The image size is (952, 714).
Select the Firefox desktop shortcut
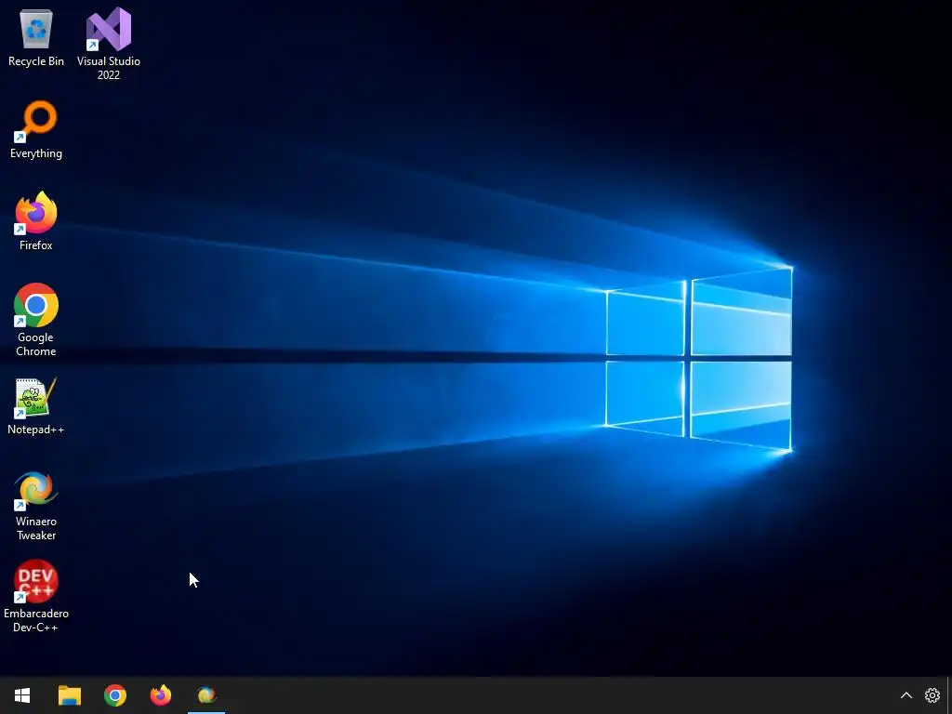click(36, 221)
